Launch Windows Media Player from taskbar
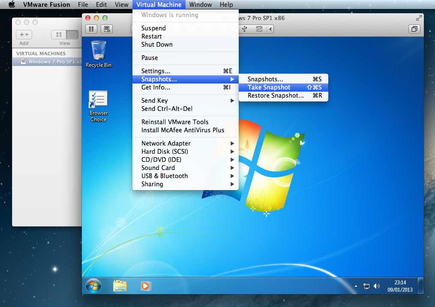The width and height of the screenshot is (435, 307). tap(146, 286)
